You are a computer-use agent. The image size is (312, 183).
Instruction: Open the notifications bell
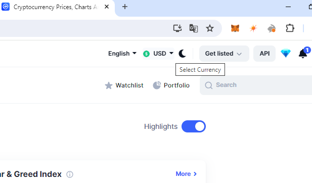click(303, 53)
